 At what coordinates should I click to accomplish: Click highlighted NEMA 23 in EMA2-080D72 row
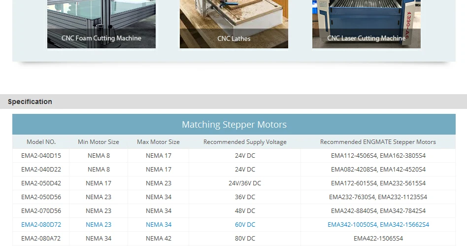click(99, 224)
